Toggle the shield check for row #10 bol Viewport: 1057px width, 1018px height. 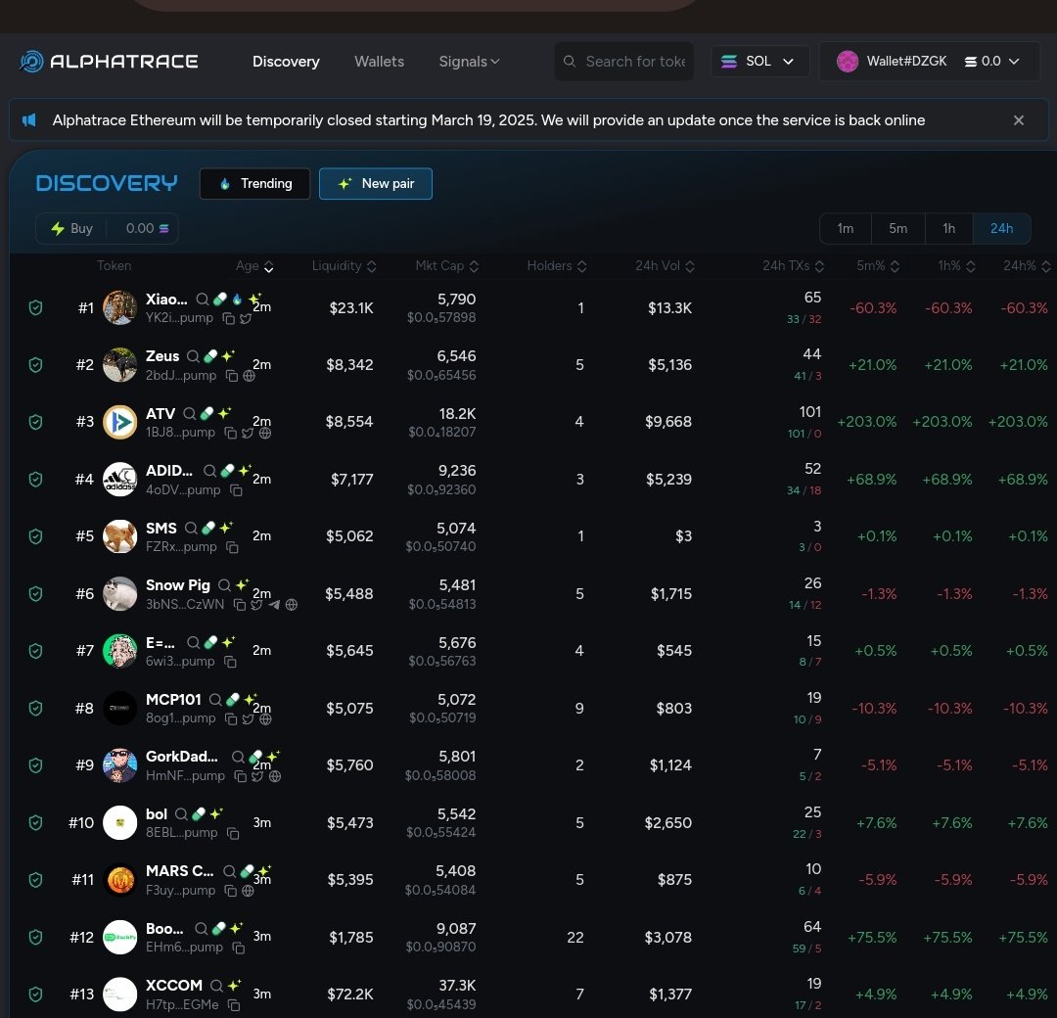point(36,823)
